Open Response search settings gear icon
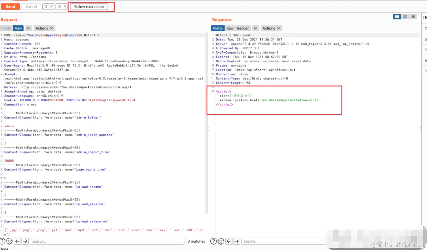 (x=221, y=241)
